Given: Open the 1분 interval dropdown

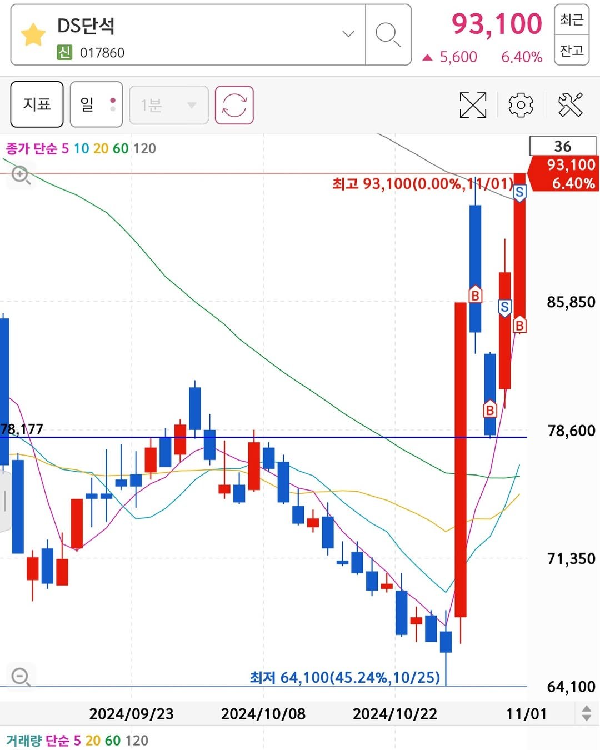Looking at the screenshot, I should tap(168, 105).
